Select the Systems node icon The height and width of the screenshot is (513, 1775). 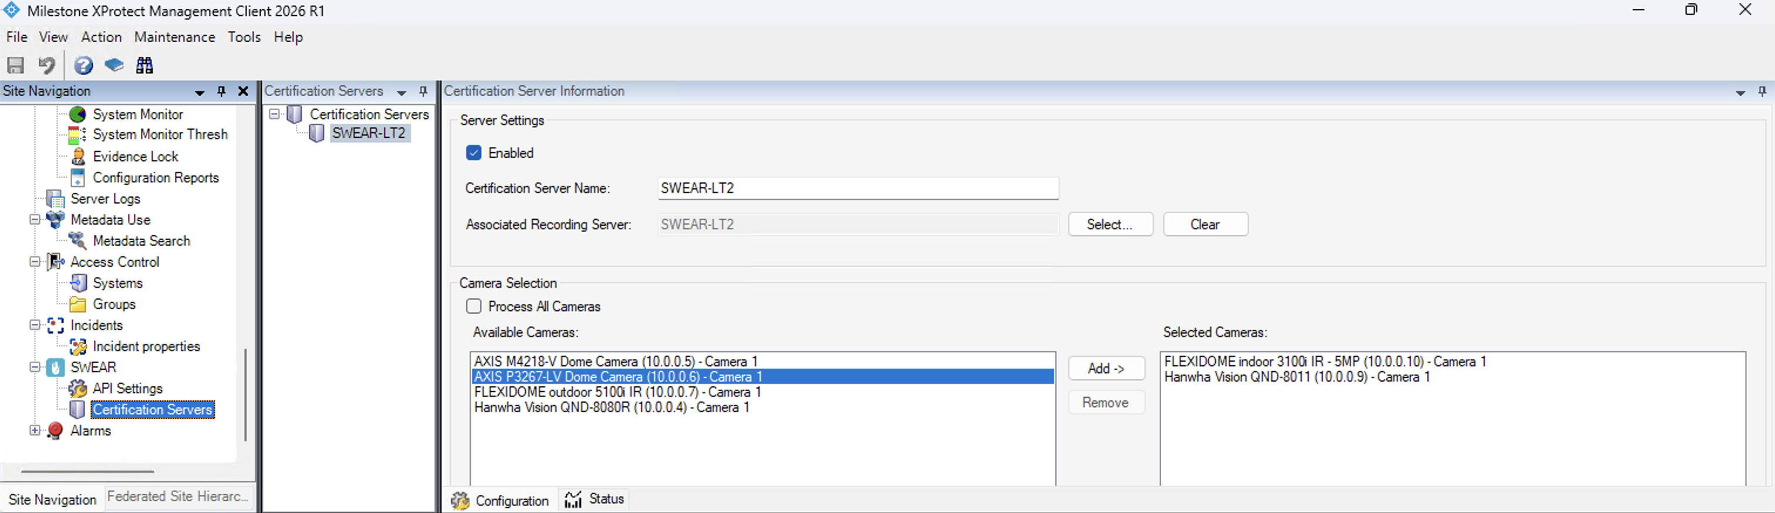click(79, 283)
